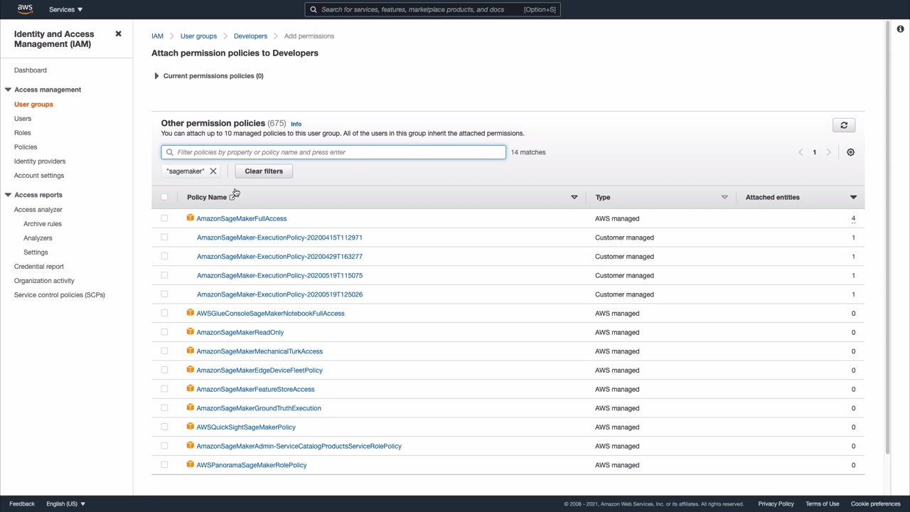Click the AmazonSageMakerFullAccess policy box icon
910x512 pixels.
[x=191, y=218]
